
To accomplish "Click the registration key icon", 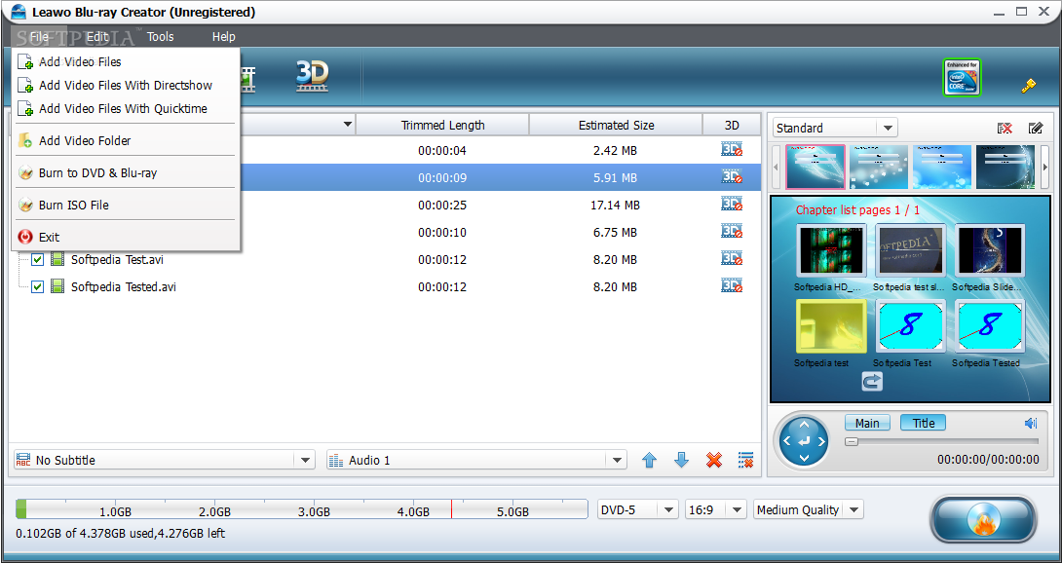I will point(1029,86).
